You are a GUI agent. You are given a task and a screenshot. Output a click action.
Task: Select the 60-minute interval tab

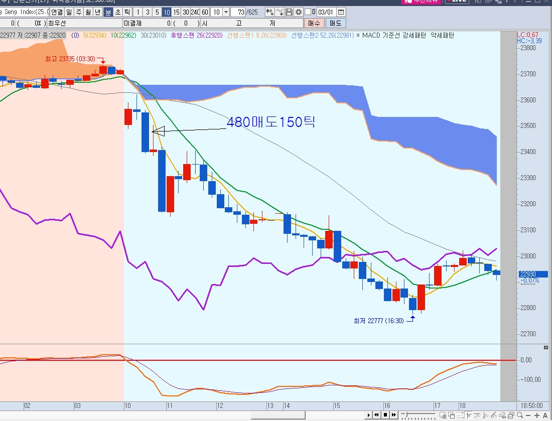pos(205,12)
